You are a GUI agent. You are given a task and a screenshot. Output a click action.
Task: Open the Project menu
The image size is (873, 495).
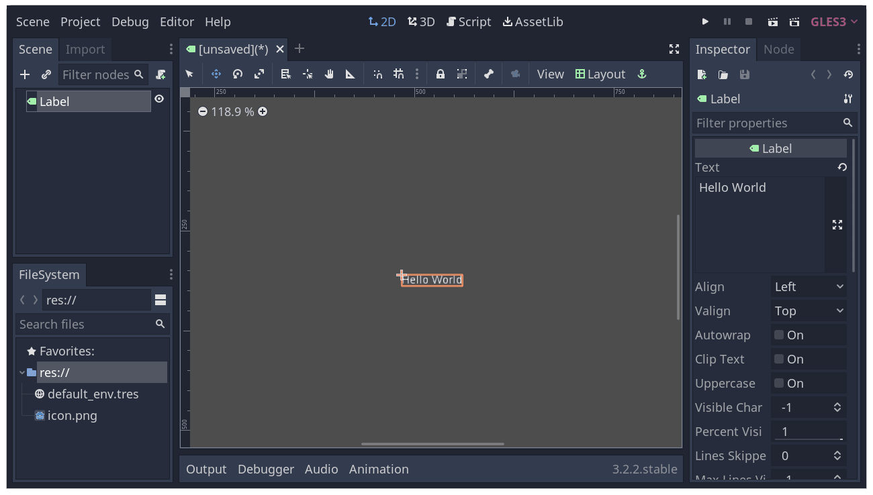pyautogui.click(x=80, y=21)
